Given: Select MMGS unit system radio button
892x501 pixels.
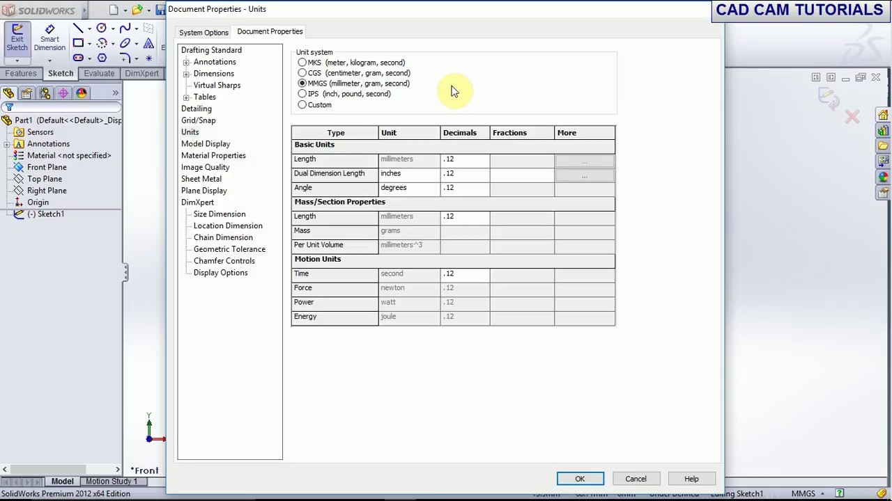Looking at the screenshot, I should coord(302,83).
